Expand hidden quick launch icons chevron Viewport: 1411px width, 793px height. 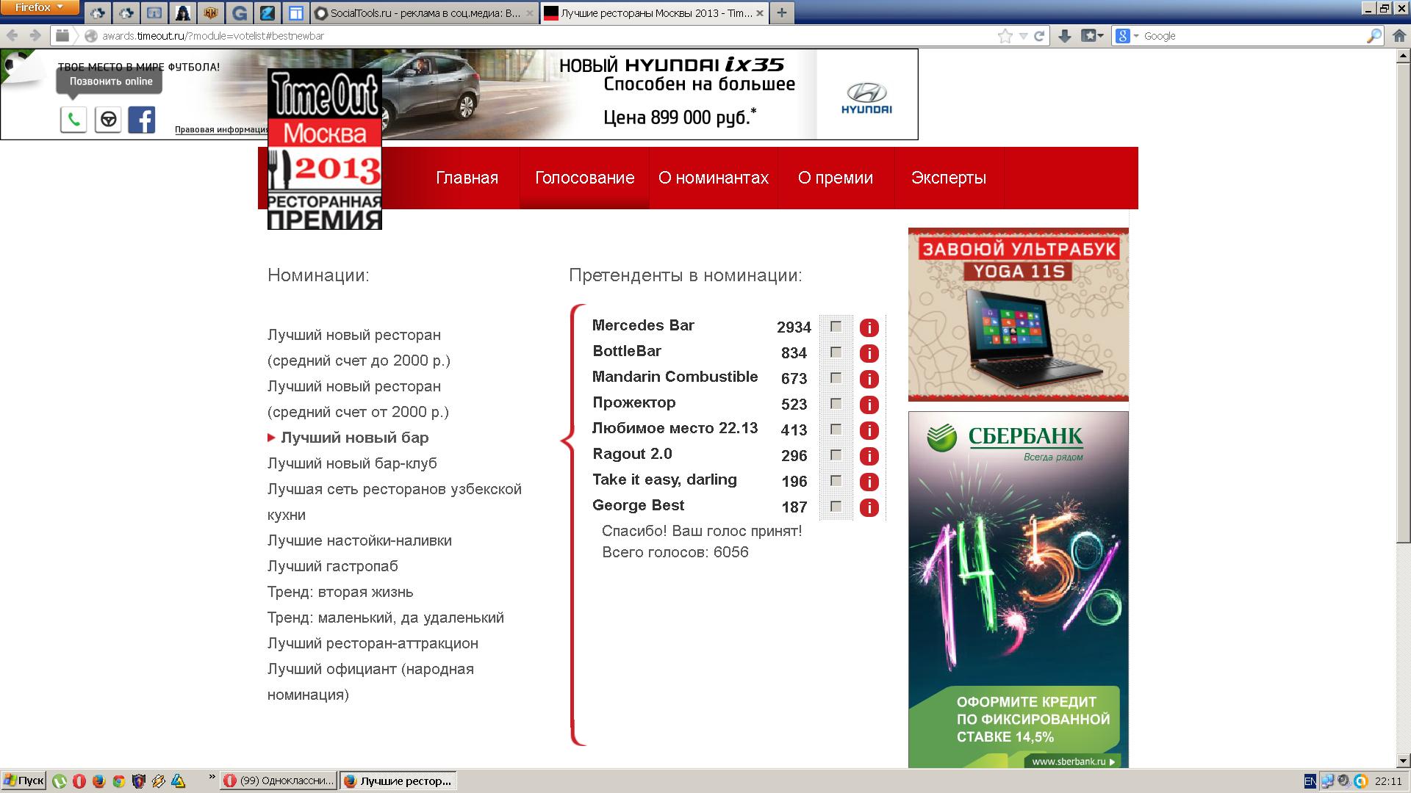[212, 777]
